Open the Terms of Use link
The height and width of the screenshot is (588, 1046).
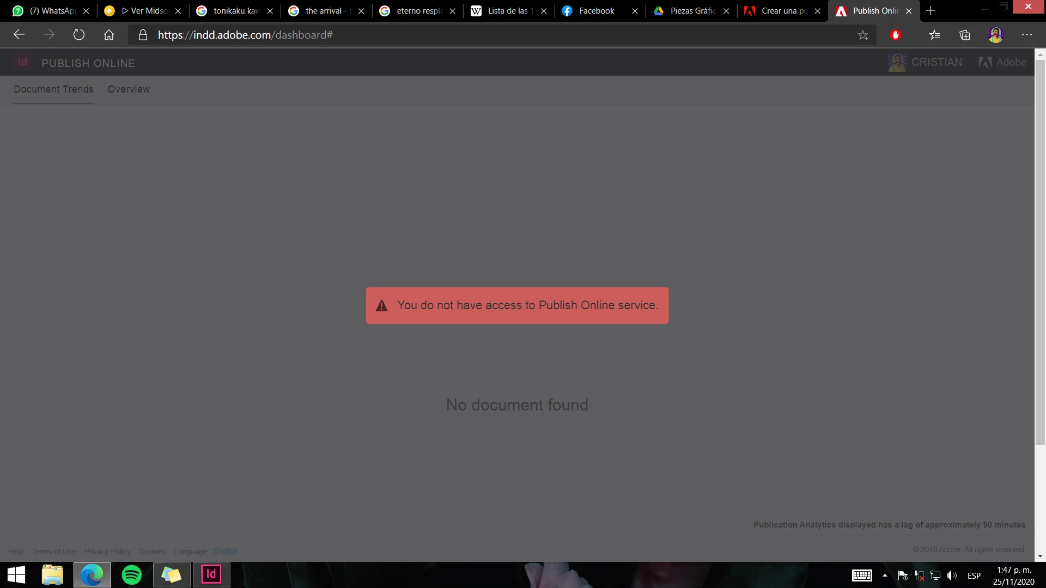53,552
